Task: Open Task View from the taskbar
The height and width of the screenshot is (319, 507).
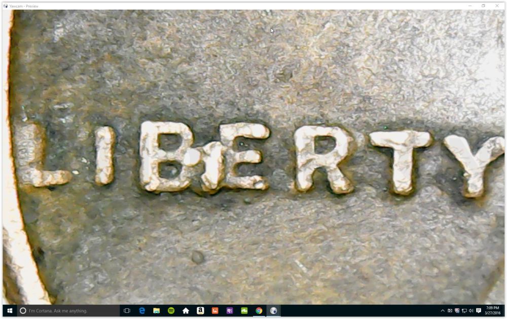Action: 127,310
